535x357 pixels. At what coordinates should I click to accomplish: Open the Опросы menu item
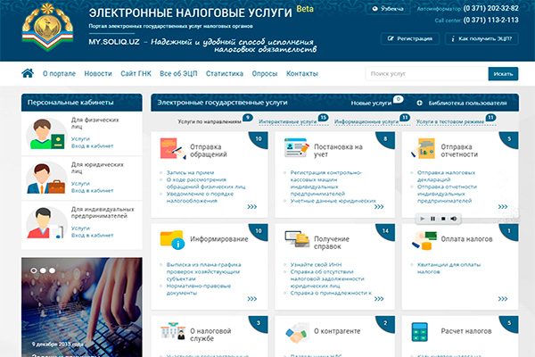click(265, 73)
